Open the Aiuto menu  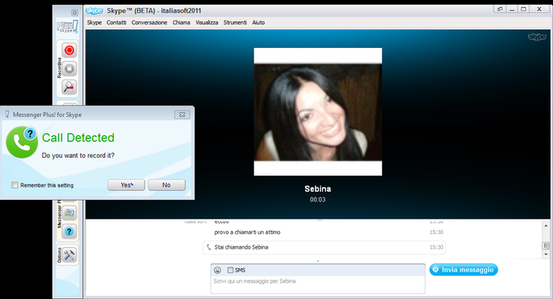(258, 23)
